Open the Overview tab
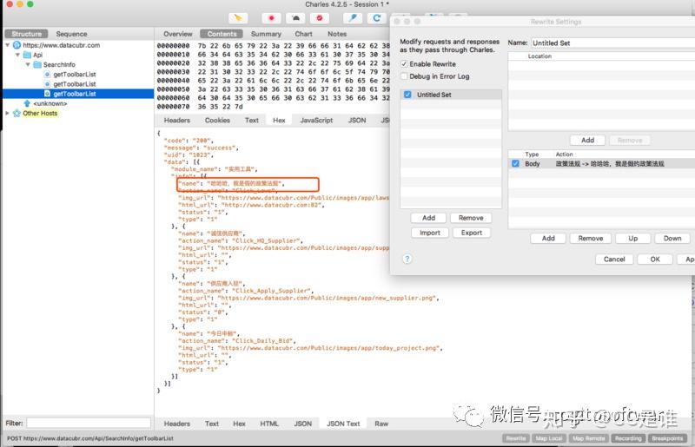The image size is (695, 447). tap(178, 34)
